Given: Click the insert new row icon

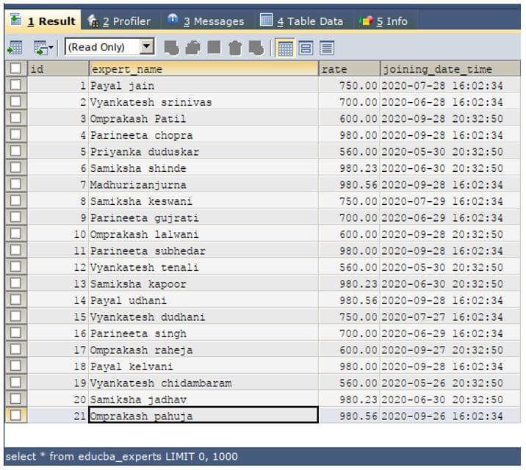Looking at the screenshot, I should (x=171, y=48).
